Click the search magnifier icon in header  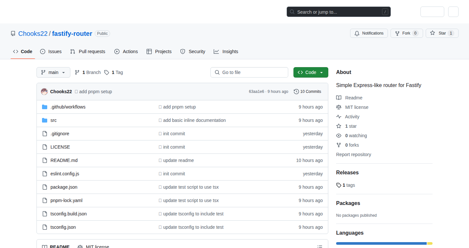[x=292, y=12]
